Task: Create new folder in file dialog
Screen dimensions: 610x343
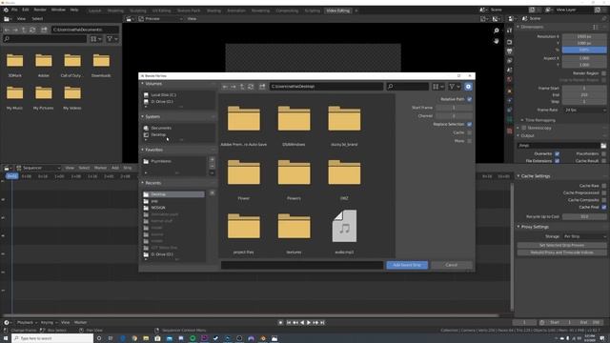Action: (x=262, y=87)
